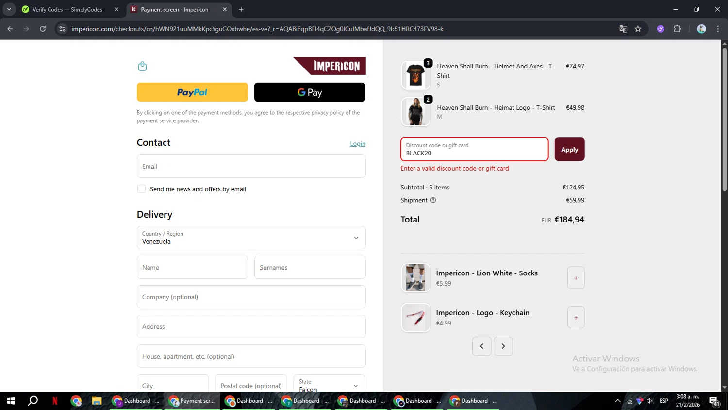Select the Subtotal · 5 items label
This screenshot has width=728, height=410.
[425, 188]
